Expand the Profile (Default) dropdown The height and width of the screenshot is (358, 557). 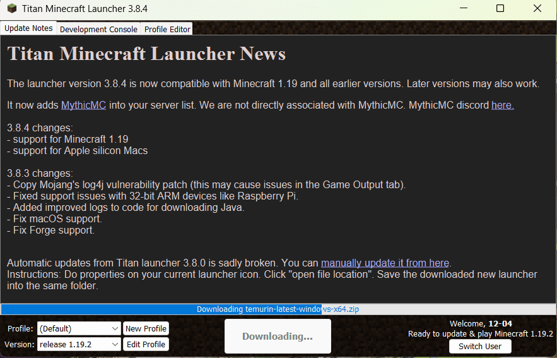pyautogui.click(x=79, y=328)
